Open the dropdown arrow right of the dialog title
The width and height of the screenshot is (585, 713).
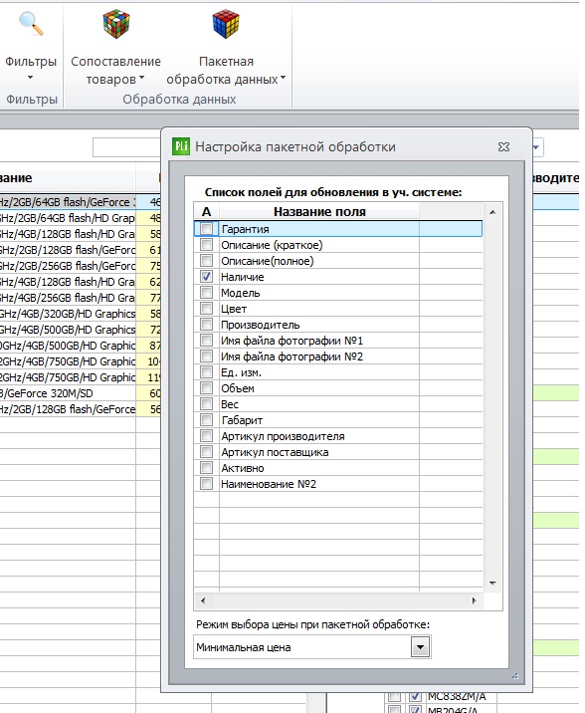[536, 146]
